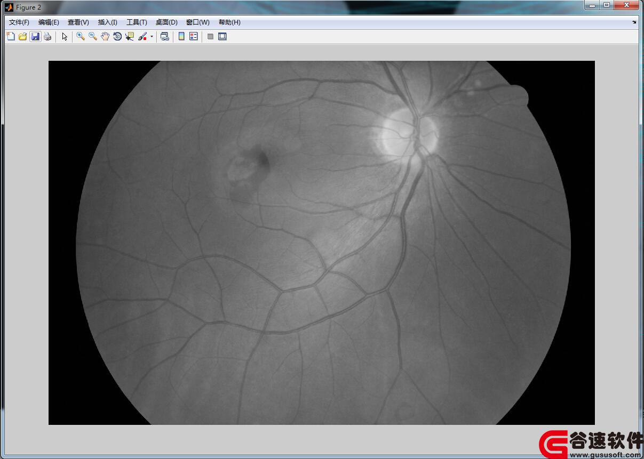
Task: Open the 查看(V) menu
Action: (x=78, y=22)
